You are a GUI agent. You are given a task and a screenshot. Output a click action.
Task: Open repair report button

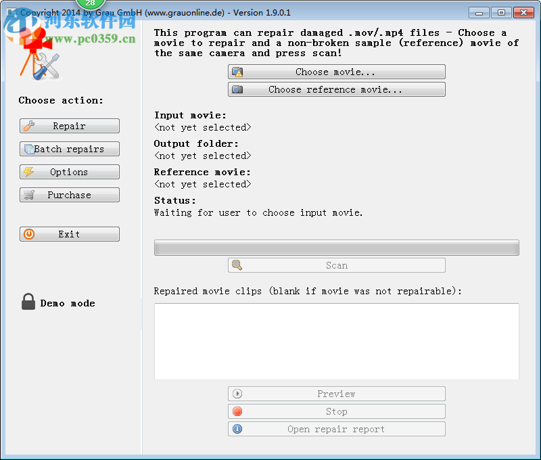coord(336,429)
